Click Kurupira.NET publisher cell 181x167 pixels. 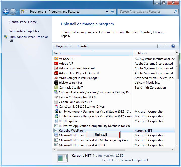click(x=143, y=131)
